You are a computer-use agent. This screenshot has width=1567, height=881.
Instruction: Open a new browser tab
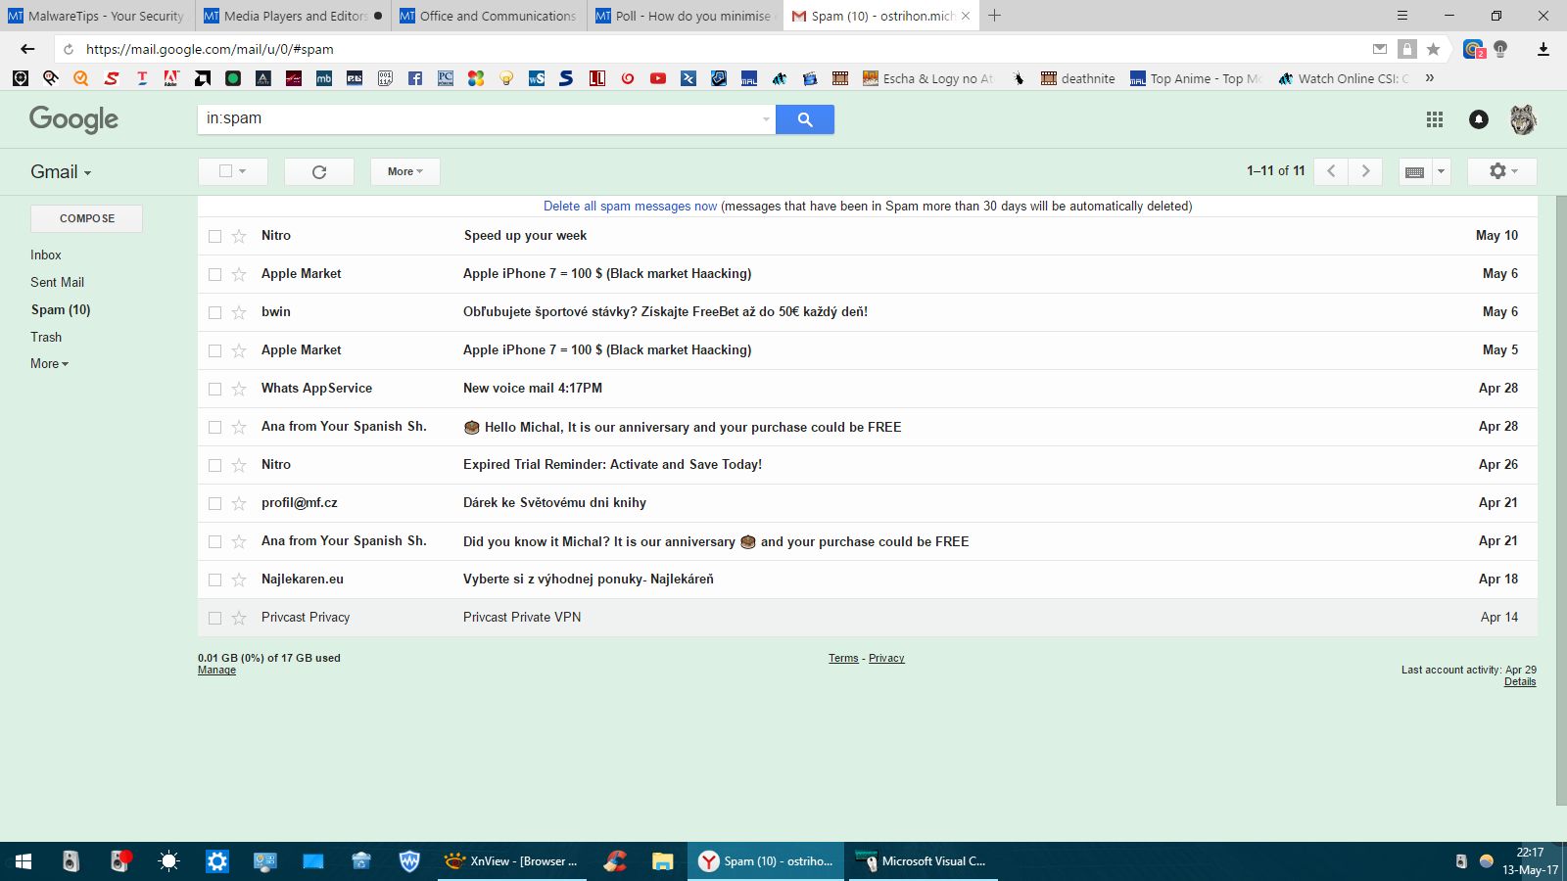(994, 16)
